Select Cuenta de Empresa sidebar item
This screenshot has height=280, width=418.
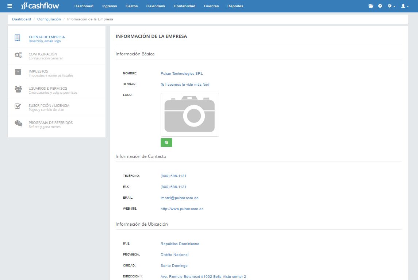tap(57, 39)
